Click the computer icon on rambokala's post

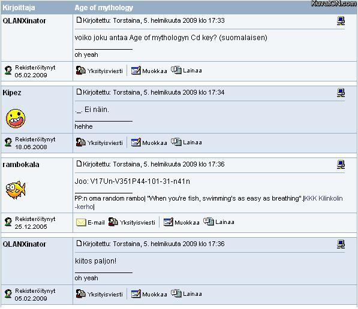[x=341, y=165]
